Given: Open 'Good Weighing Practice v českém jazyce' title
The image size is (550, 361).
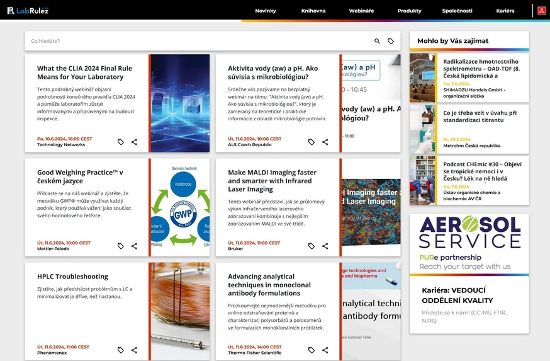Looking at the screenshot, I should click(80, 176).
